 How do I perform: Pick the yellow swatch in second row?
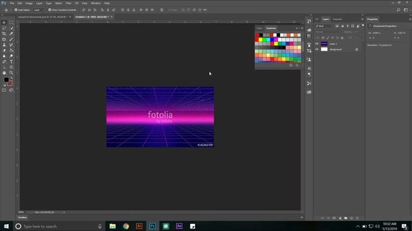coord(261,40)
